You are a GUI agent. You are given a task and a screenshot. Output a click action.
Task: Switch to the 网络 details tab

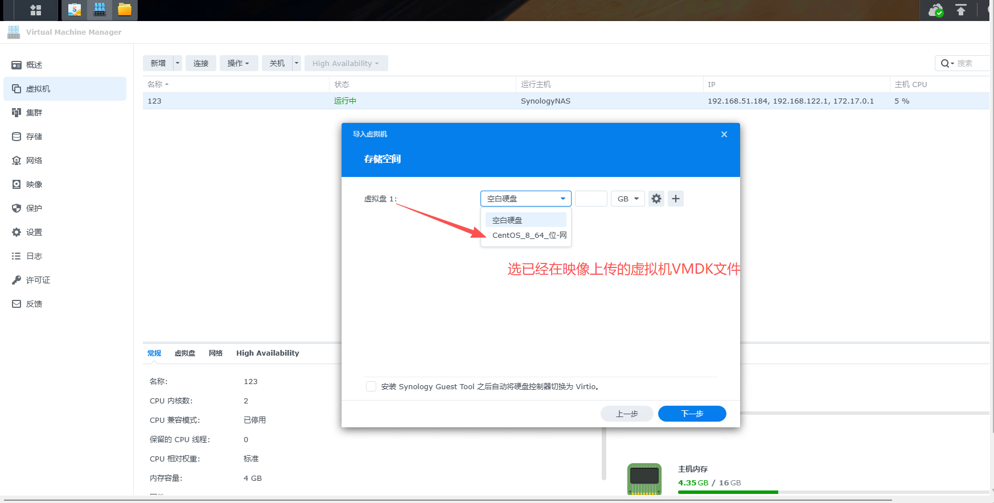tap(215, 353)
